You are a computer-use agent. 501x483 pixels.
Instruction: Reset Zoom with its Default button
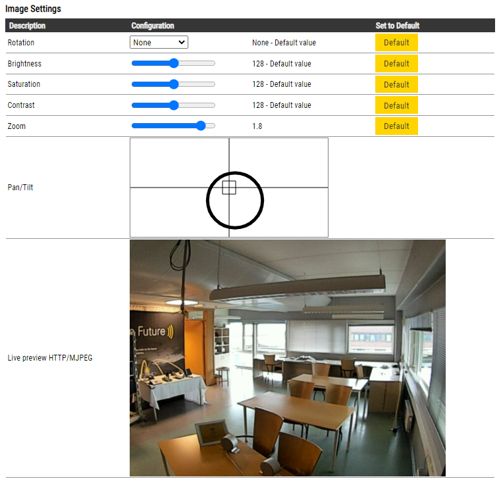tap(396, 126)
